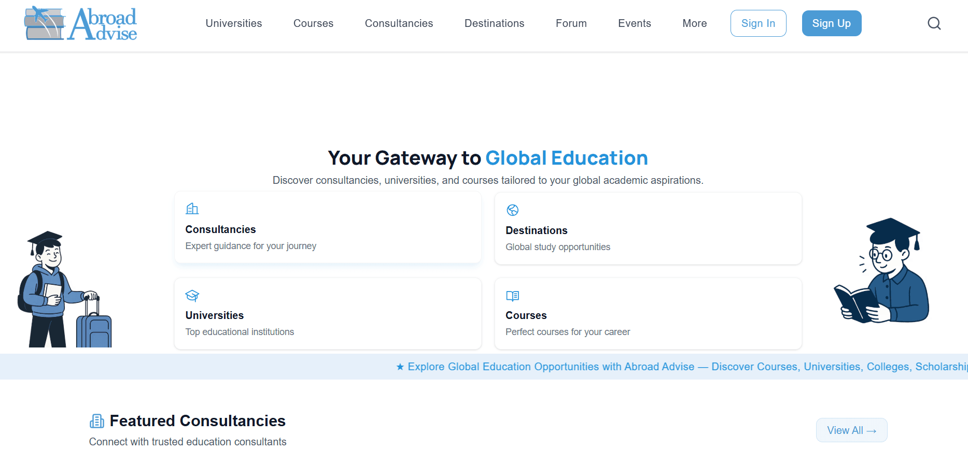This screenshot has width=968, height=450.
Task: Click the 'Featured Consultancies' heading
Action: point(198,421)
